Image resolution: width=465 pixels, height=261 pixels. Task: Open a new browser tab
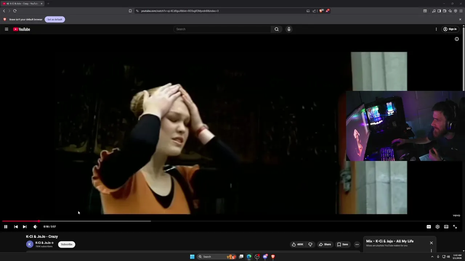point(48,4)
